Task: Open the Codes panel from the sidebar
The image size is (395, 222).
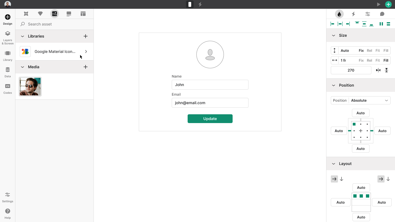Action: [7, 88]
